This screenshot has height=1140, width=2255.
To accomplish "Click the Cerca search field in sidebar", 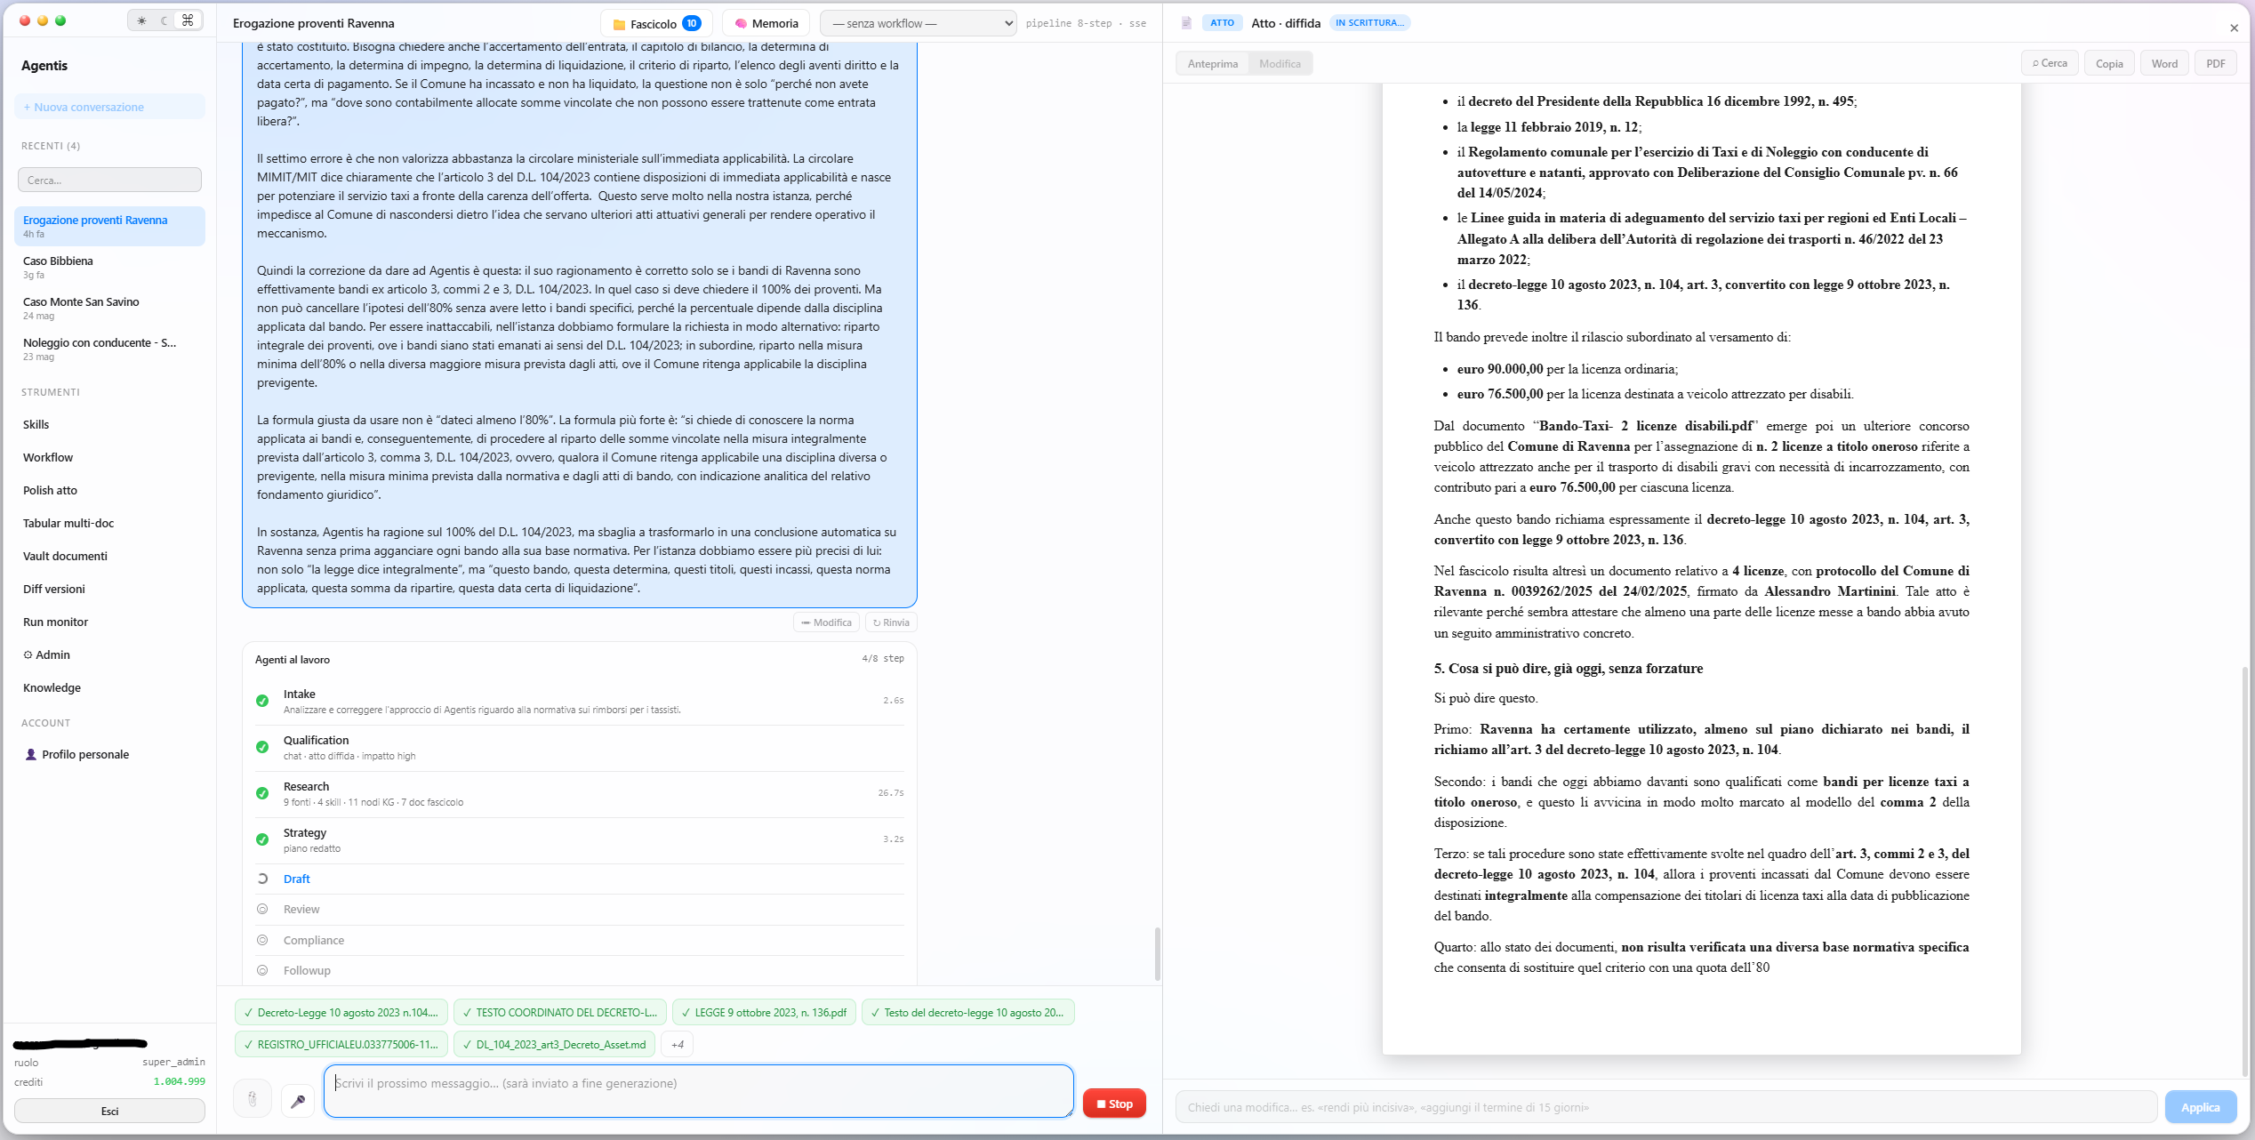I will pos(109,180).
